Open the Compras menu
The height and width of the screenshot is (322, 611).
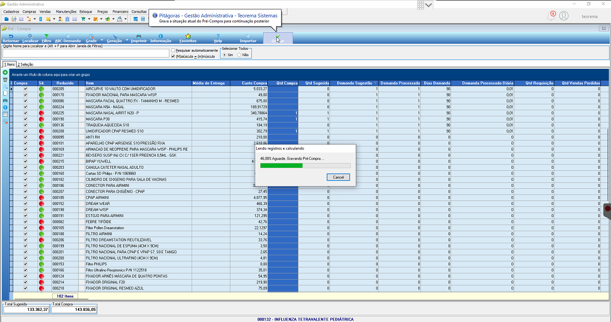point(29,11)
